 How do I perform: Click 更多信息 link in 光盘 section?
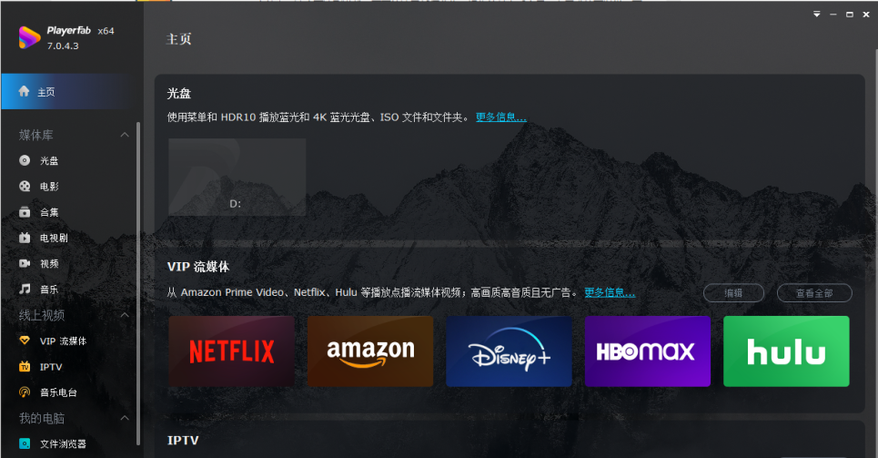click(501, 117)
